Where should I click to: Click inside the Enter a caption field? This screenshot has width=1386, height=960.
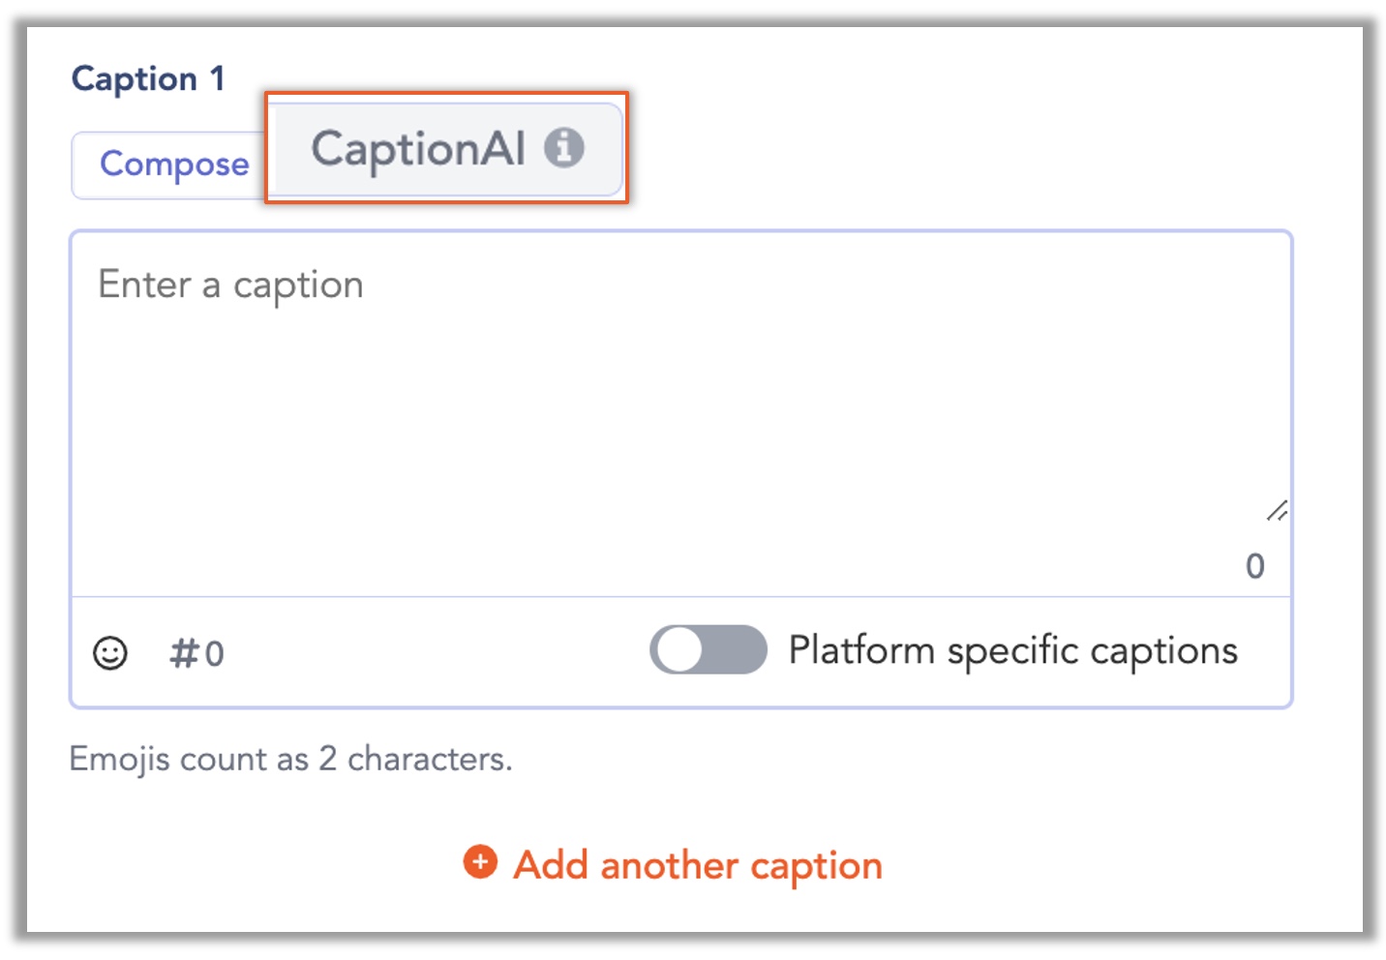[681, 414]
